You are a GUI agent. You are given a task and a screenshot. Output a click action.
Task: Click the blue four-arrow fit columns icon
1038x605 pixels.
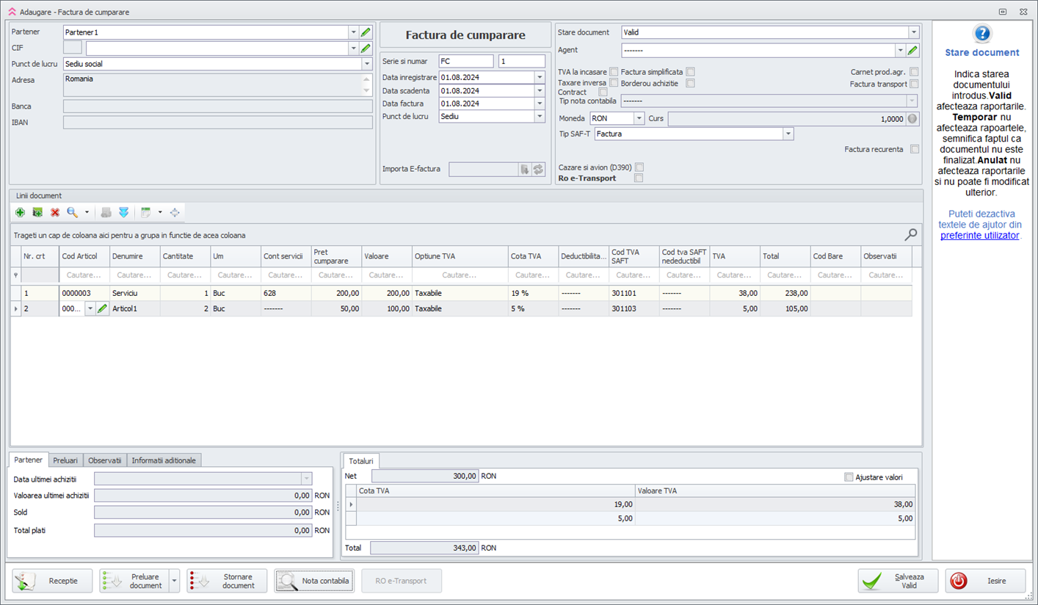[x=175, y=212]
